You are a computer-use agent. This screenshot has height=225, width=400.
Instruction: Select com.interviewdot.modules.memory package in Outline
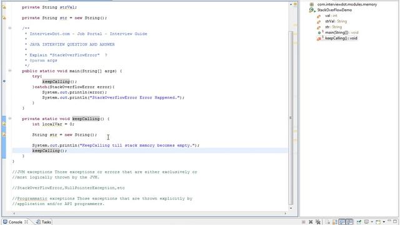point(347,4)
